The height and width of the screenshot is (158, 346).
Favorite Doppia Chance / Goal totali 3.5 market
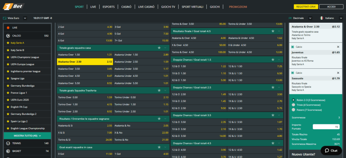pos(273,115)
